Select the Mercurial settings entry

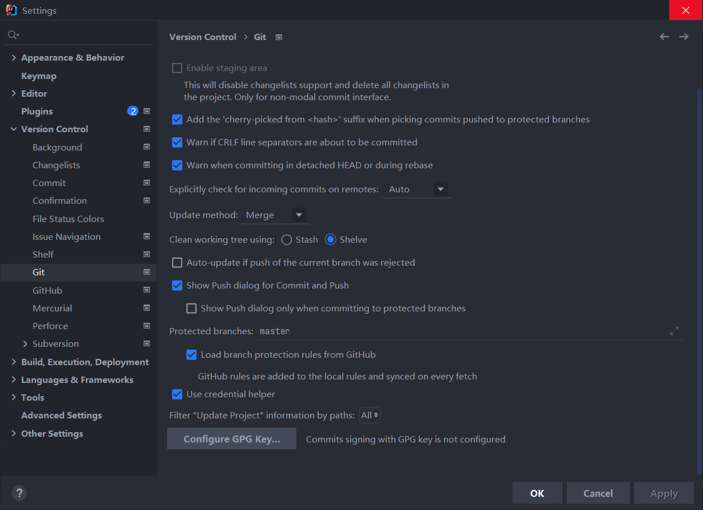click(x=52, y=308)
